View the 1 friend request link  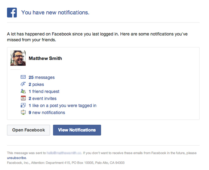click(x=44, y=91)
